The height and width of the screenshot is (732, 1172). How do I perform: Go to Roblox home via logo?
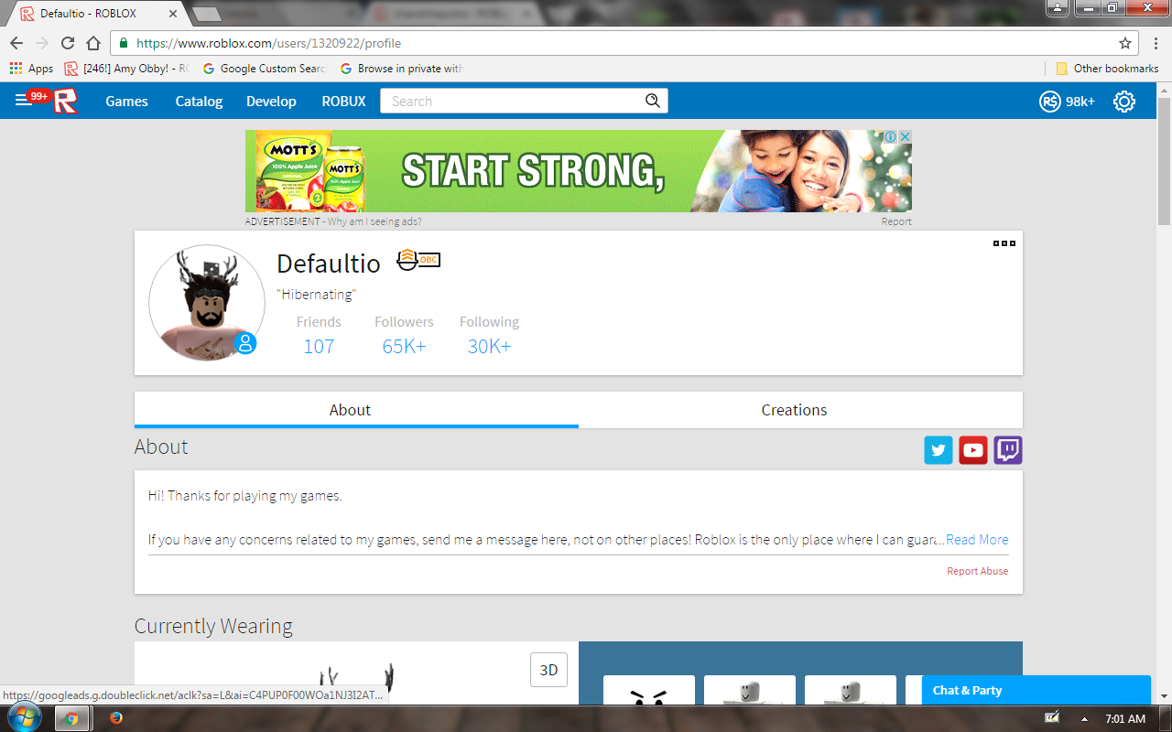[x=64, y=101]
